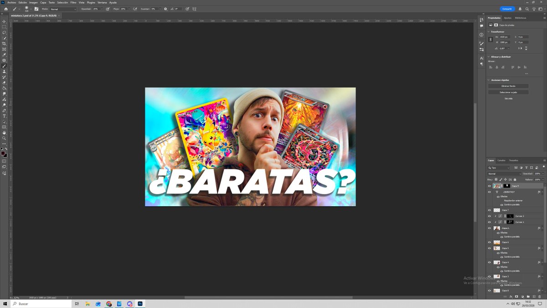Viewport: 547px width, 308px height.
Task: Toggle visibility of Capa 6
Action: (489, 242)
